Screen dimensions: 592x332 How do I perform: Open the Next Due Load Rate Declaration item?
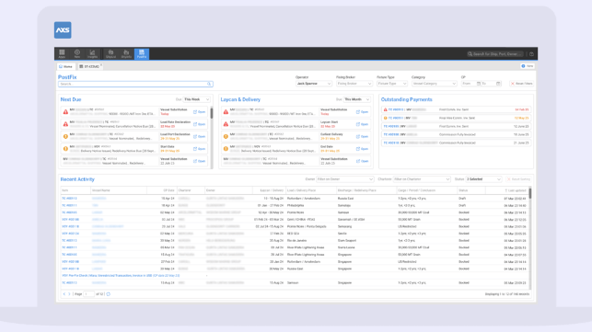pos(200,124)
